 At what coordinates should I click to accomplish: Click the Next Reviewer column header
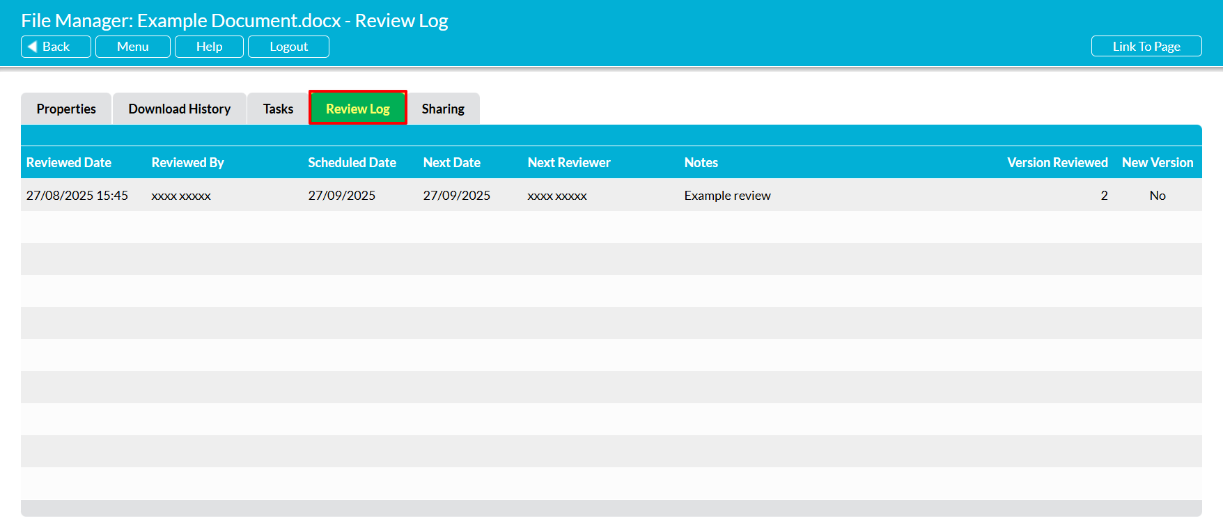(x=569, y=162)
